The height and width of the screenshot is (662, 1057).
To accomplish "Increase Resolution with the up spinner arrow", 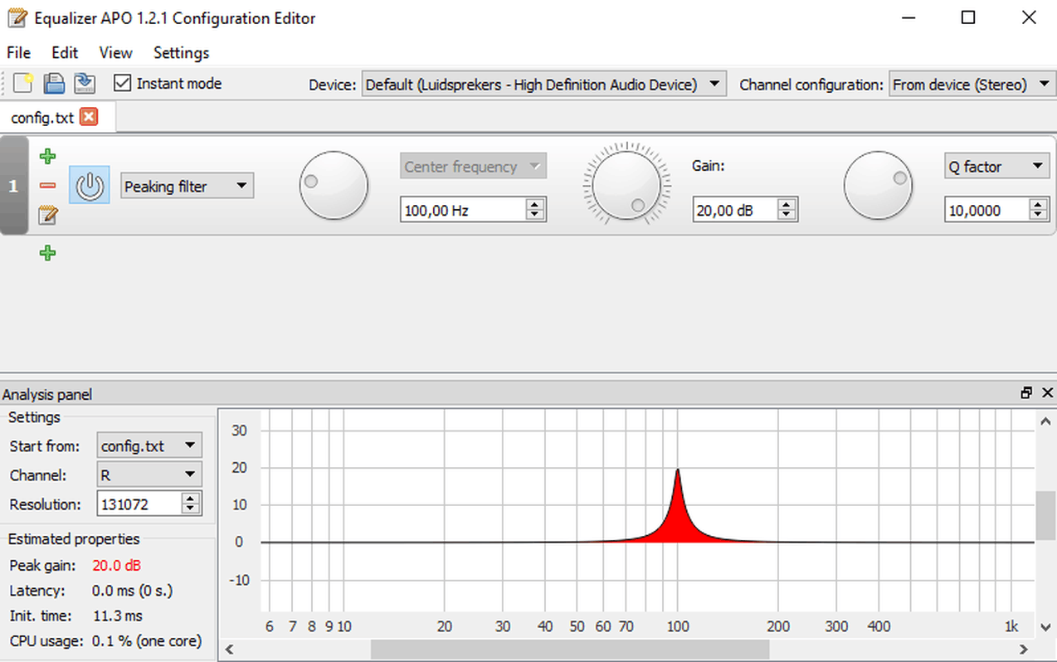I will (191, 498).
